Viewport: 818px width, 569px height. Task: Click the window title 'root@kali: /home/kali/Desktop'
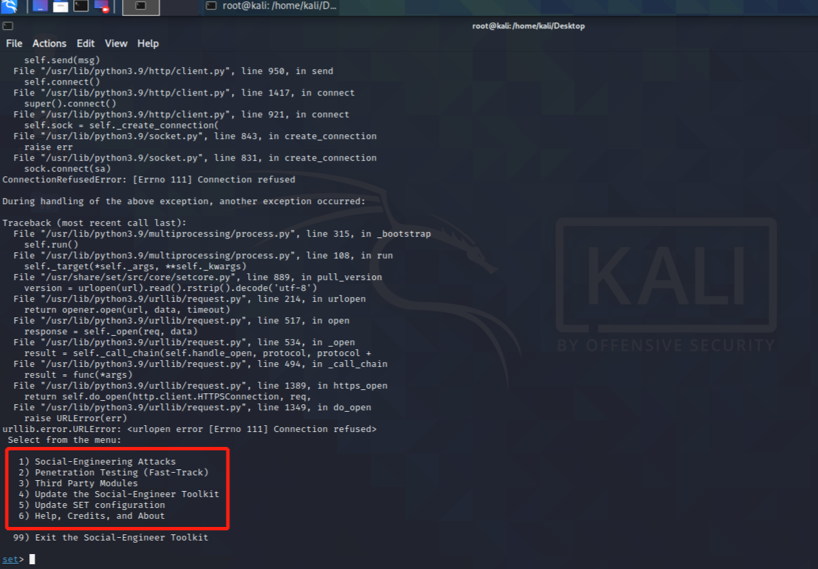click(528, 26)
